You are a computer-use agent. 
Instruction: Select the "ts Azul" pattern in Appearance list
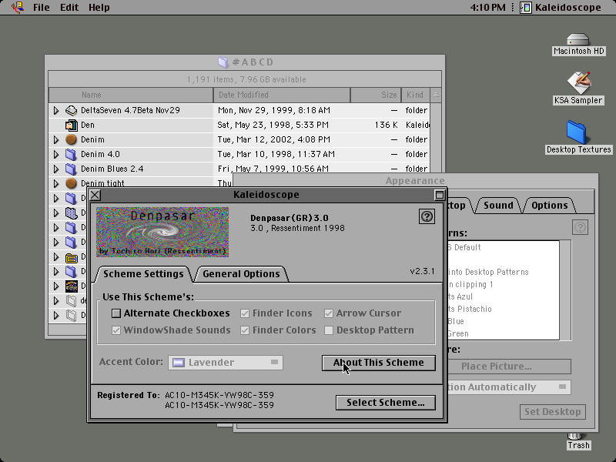pos(460,296)
